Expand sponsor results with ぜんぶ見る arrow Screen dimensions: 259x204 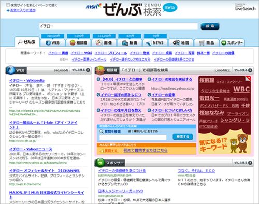pyautogui.click(x=250, y=163)
